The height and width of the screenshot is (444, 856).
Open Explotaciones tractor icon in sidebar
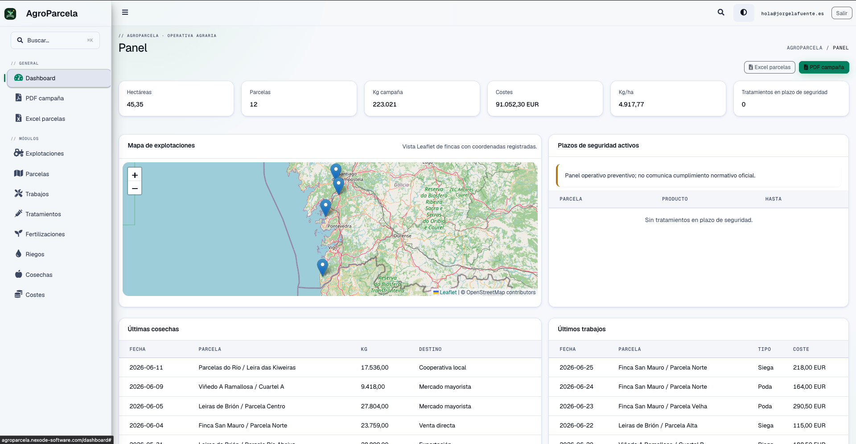(x=18, y=153)
